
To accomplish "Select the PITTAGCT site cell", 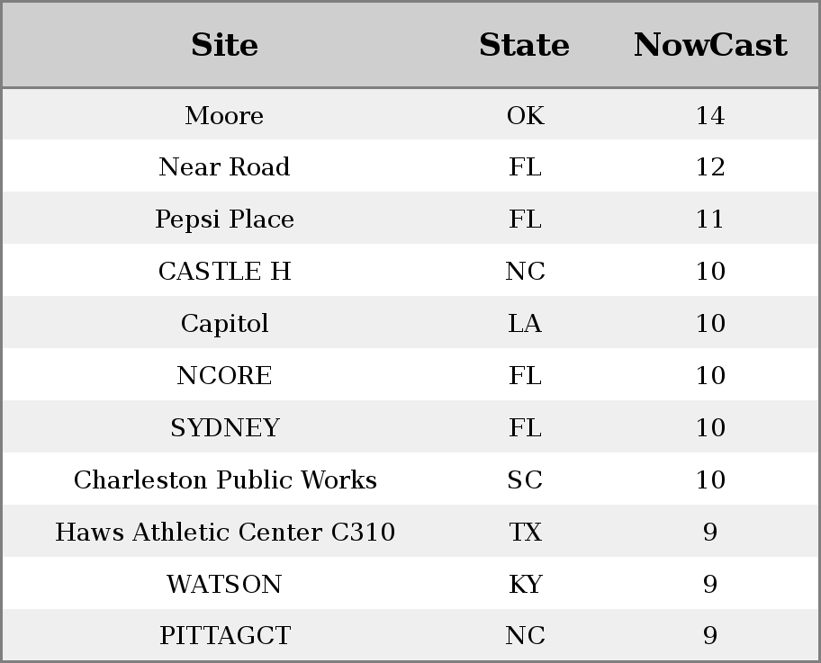I will click(225, 635).
